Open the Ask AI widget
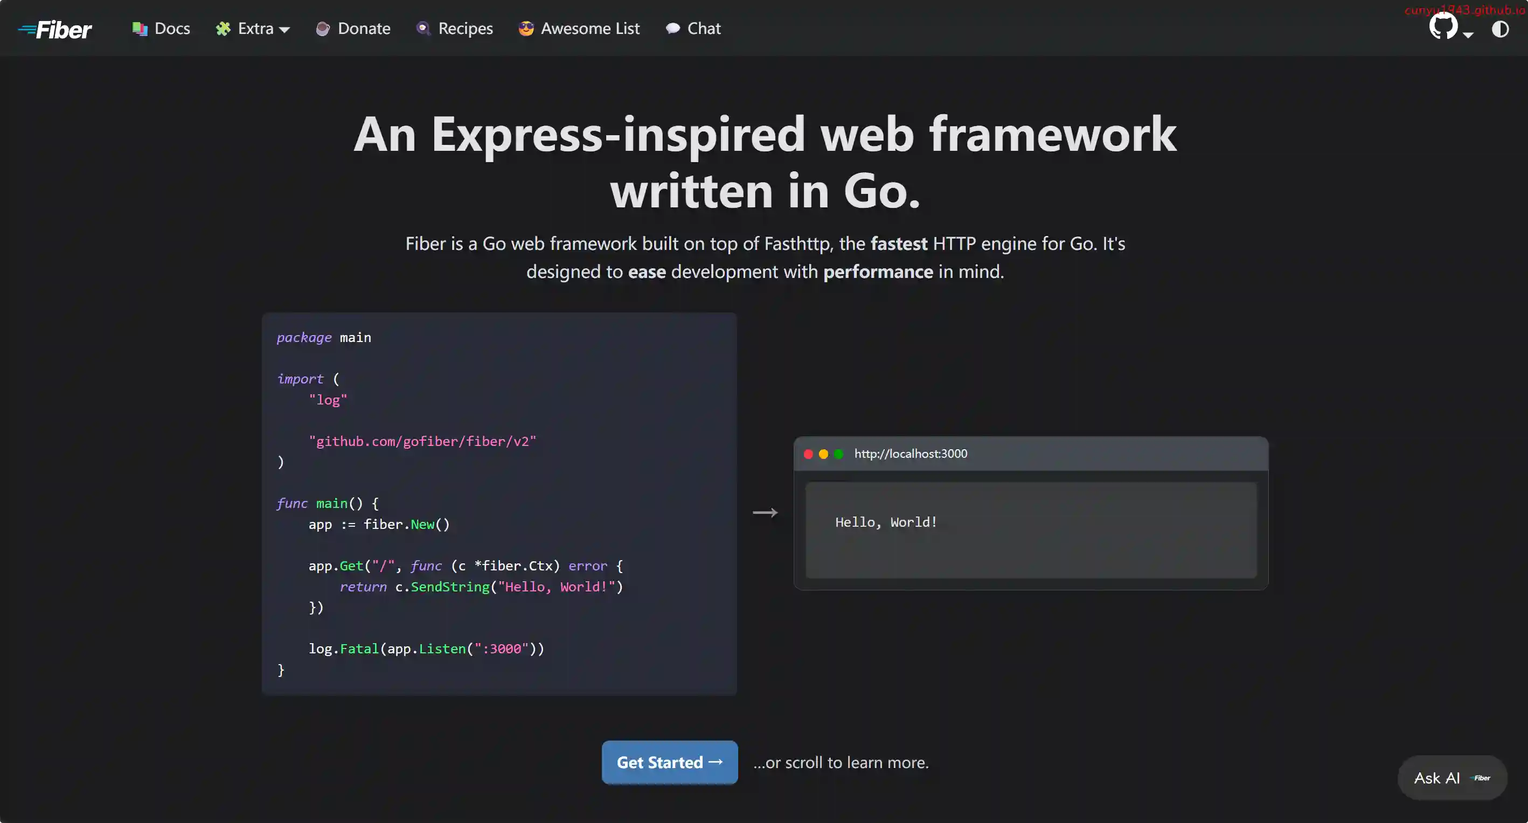The height and width of the screenshot is (823, 1528). [x=1451, y=777]
